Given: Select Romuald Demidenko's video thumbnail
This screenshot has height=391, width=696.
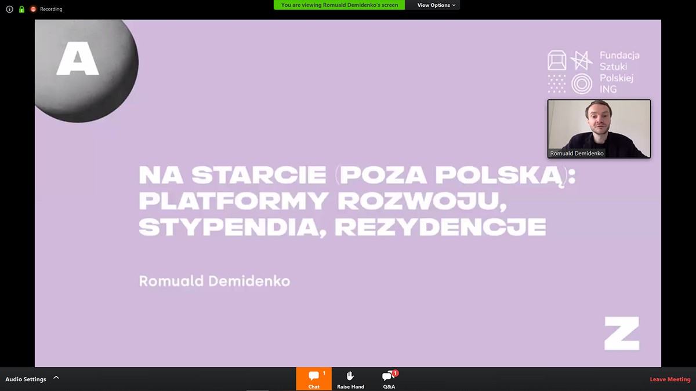Looking at the screenshot, I should tap(599, 129).
